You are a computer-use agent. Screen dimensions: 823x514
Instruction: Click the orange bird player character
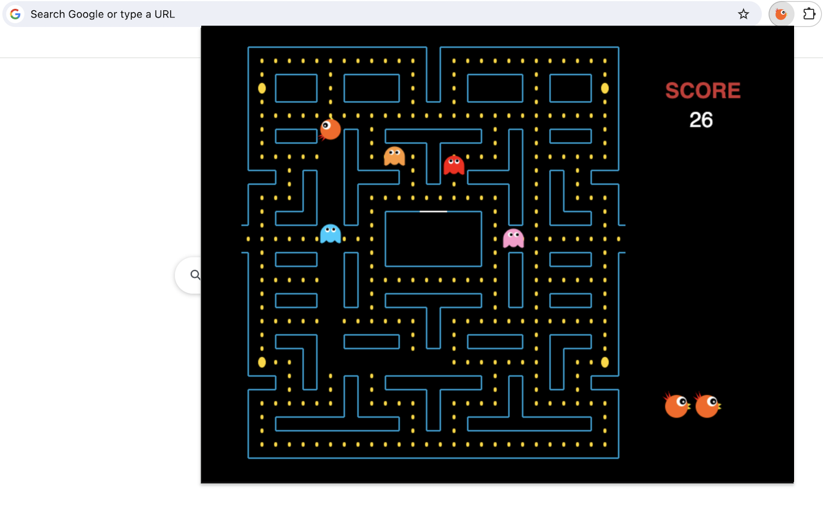point(330,128)
